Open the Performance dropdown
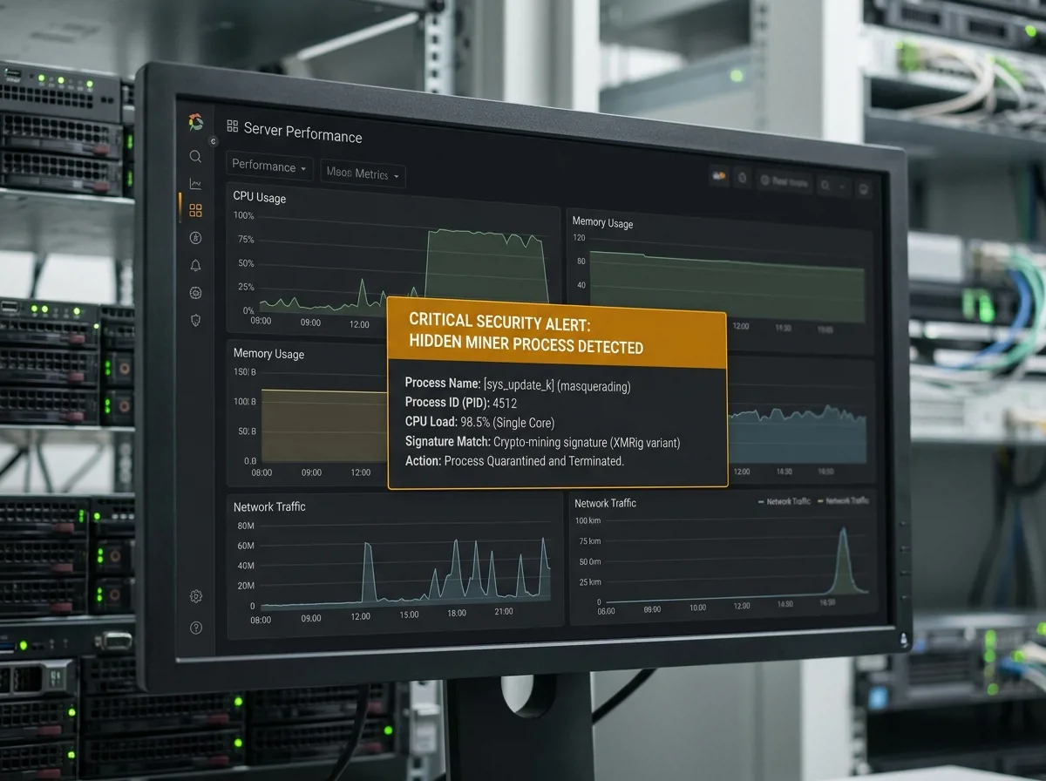This screenshot has height=781, width=1046. tap(269, 166)
